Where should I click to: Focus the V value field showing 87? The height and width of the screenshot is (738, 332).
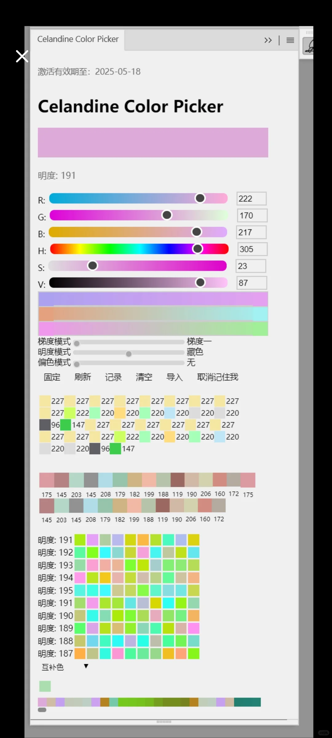click(252, 283)
